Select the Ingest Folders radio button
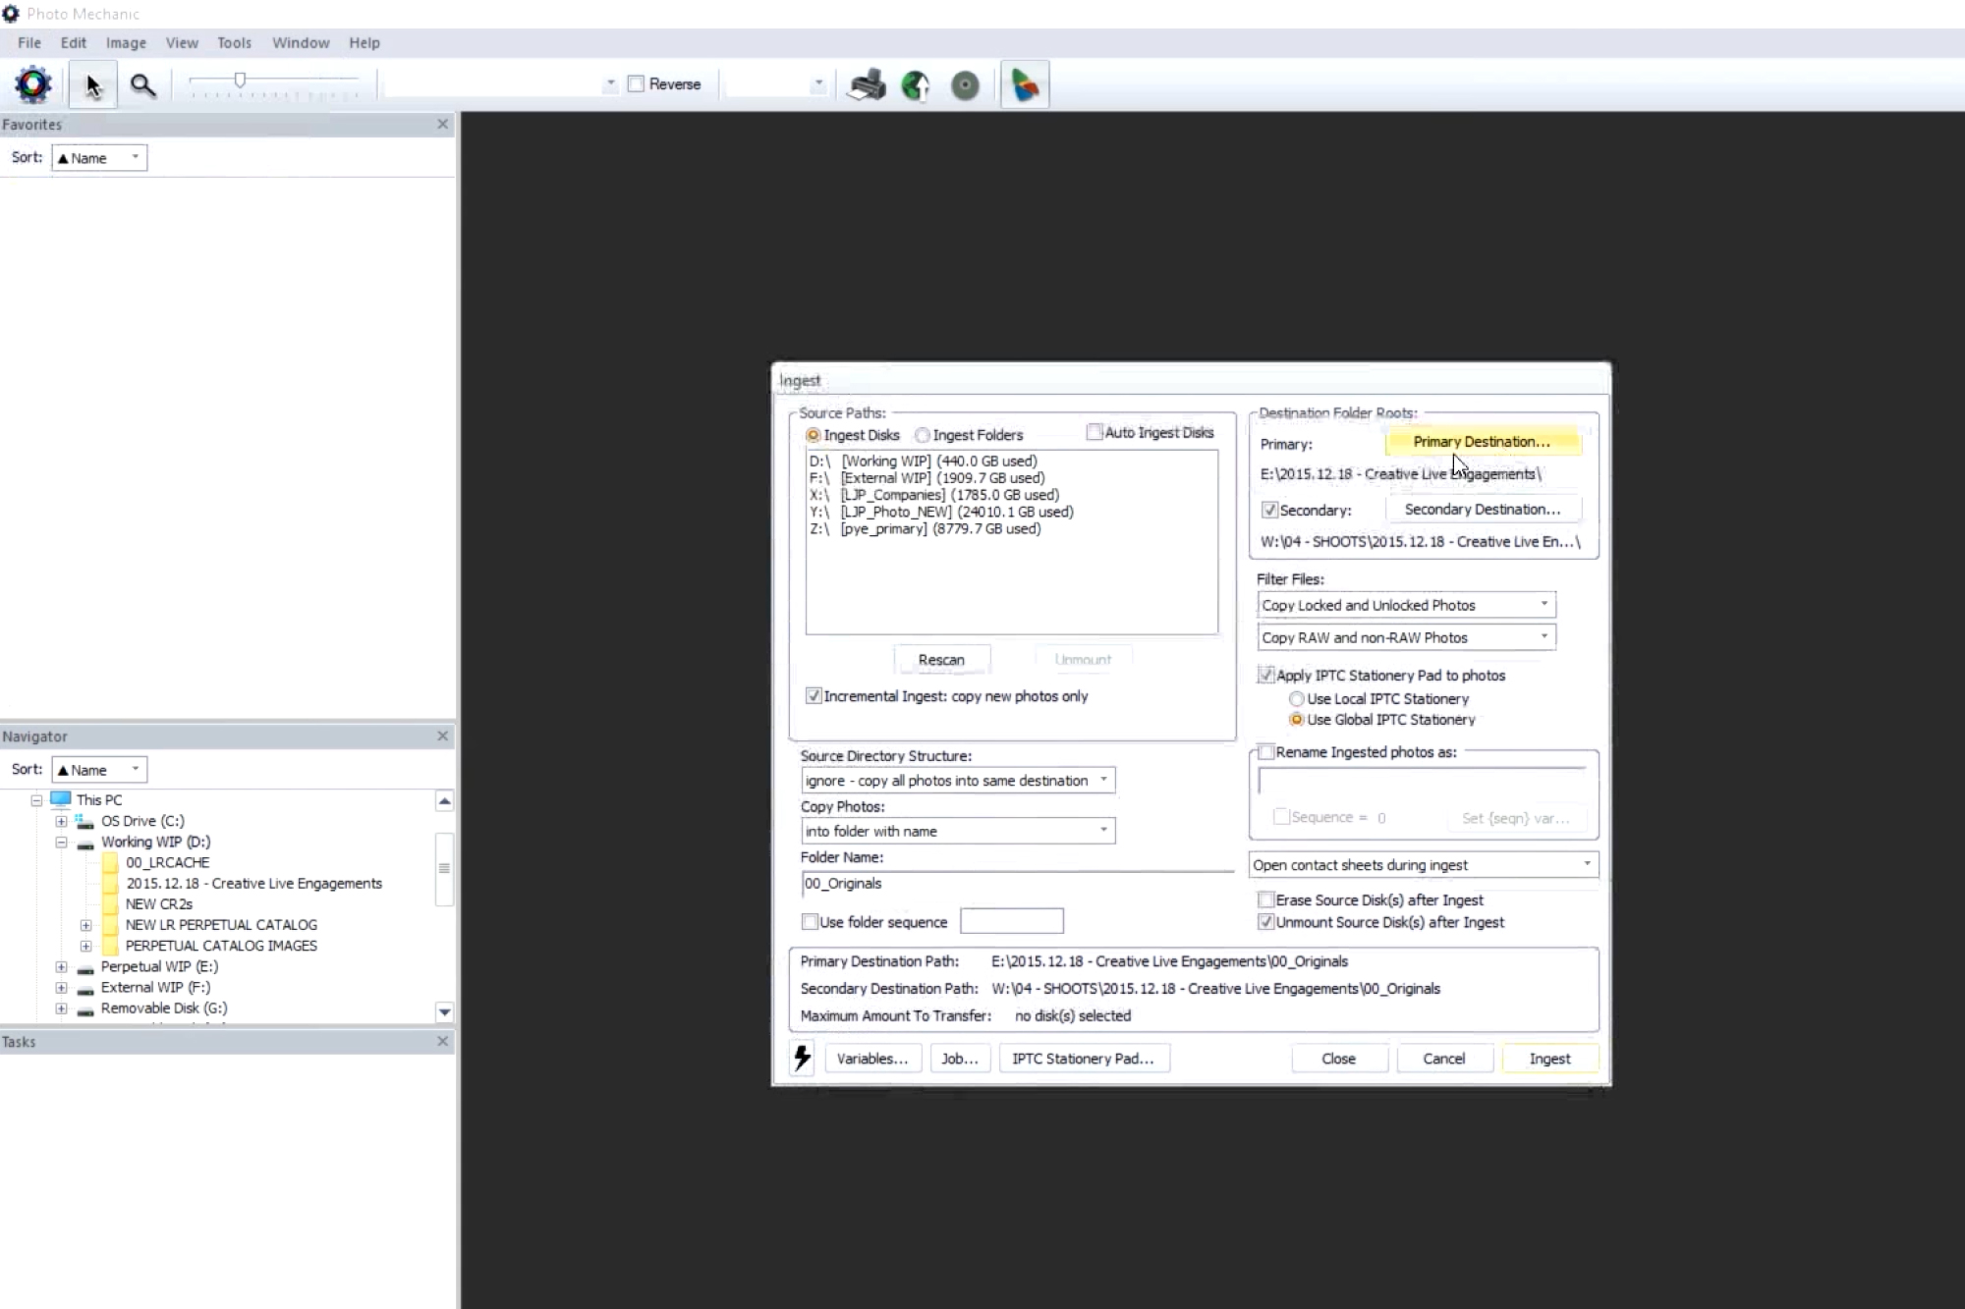1965x1309 pixels. coord(922,435)
